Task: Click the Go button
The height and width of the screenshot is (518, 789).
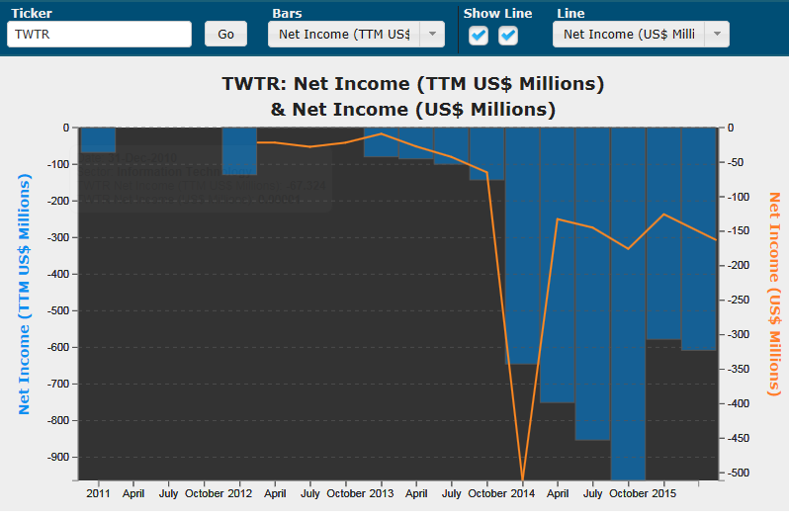Action: tap(225, 35)
